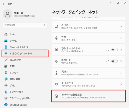Click the Windows Update sync icon
Viewport: 129px width, 108px height.
pyautogui.click(x=6, y=105)
